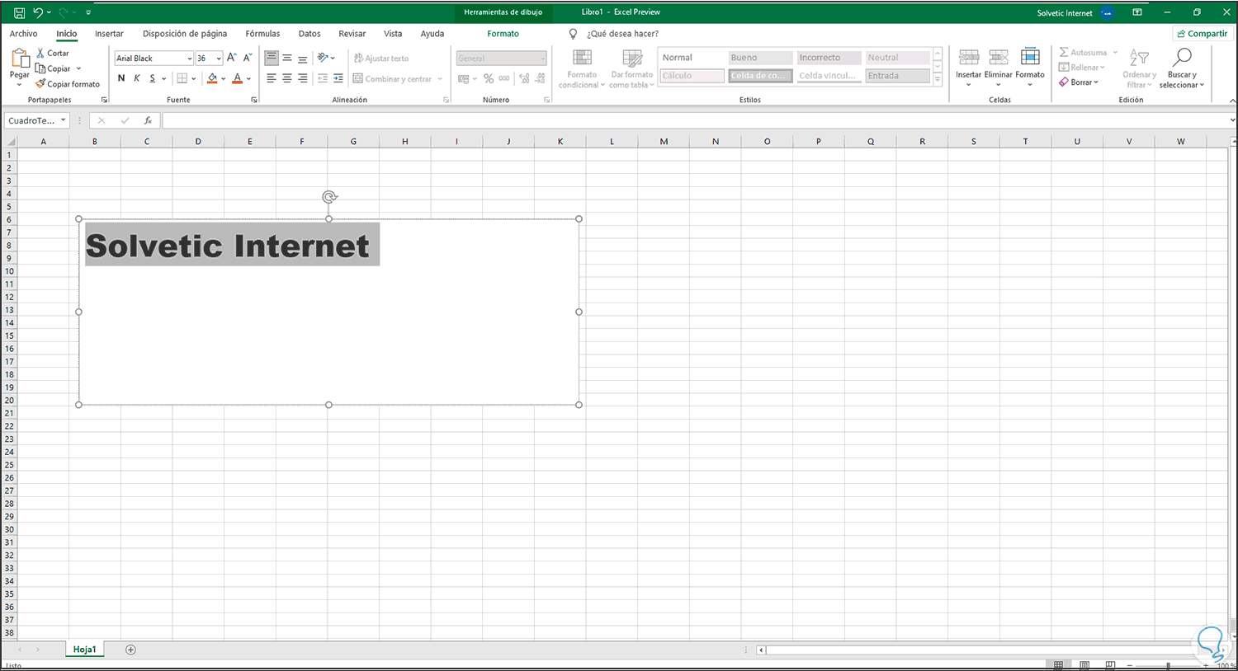
Task: Copy the selection using the Copiar icon
Action: [x=40, y=68]
